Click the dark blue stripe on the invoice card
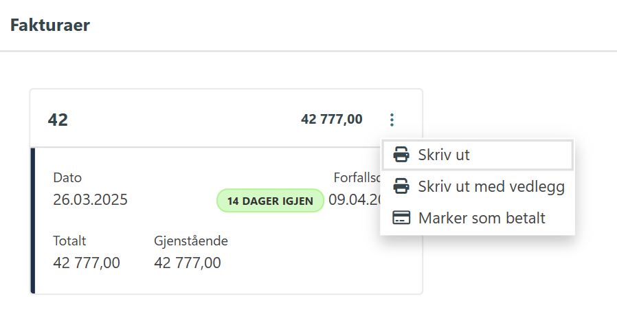Screen dimensions: 617x310 point(32,220)
